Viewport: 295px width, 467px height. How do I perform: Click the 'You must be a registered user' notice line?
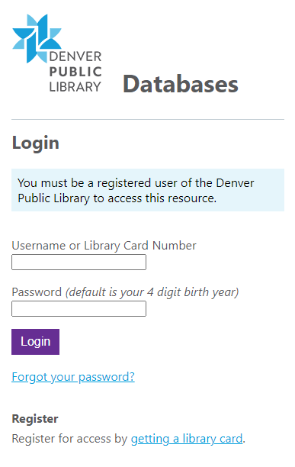(136, 182)
